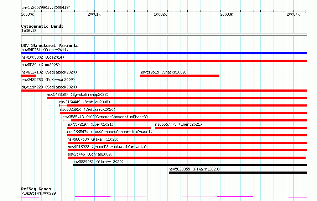317x201 pixels.
Task: Click the nsv519515 (Shaikh2009) label
Action: [163, 72]
